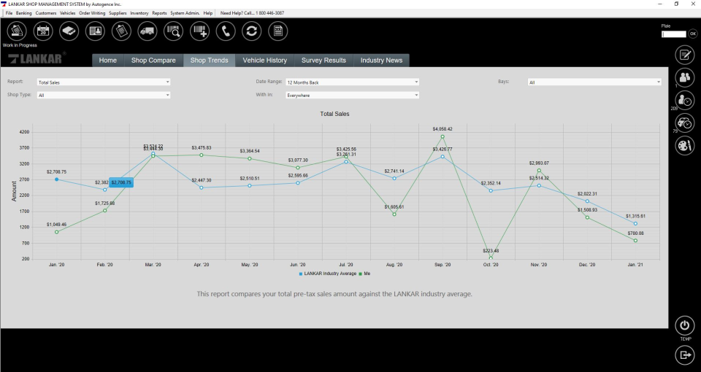Open the Vehicle History tab
This screenshot has width=701, height=372.
pos(264,61)
